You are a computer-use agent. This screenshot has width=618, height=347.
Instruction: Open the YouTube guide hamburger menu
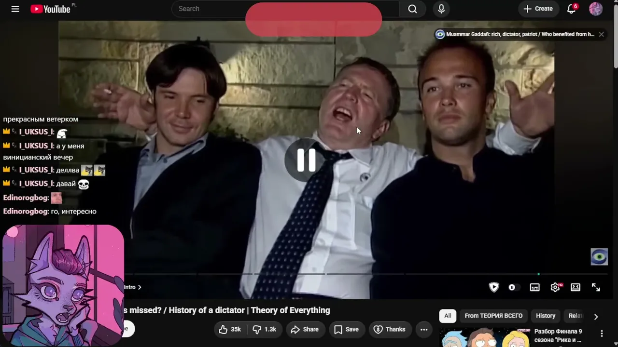coord(15,9)
